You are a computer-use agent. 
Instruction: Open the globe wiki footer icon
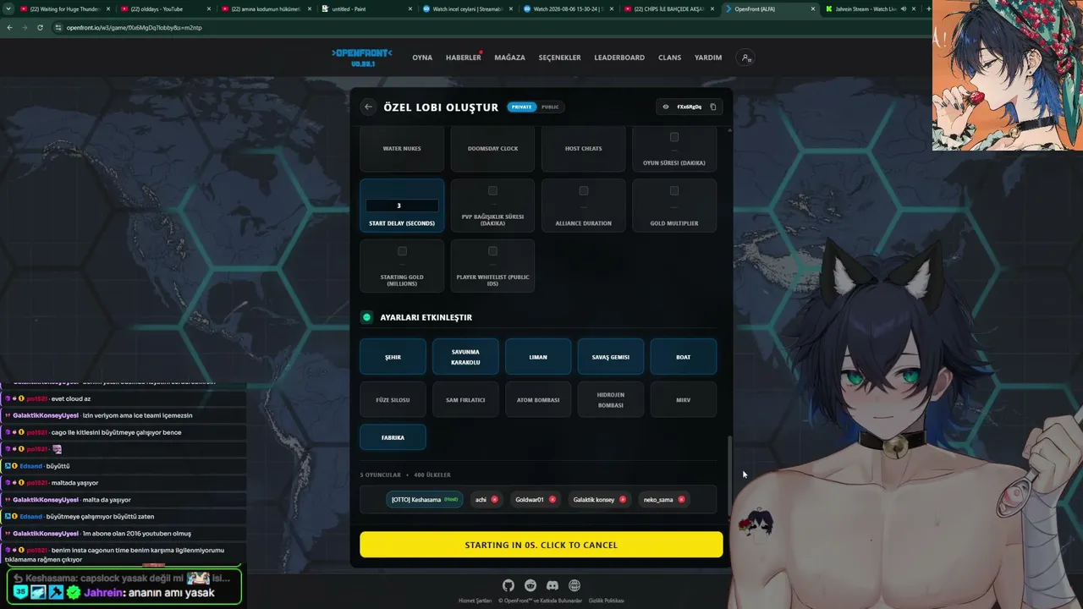(574, 585)
